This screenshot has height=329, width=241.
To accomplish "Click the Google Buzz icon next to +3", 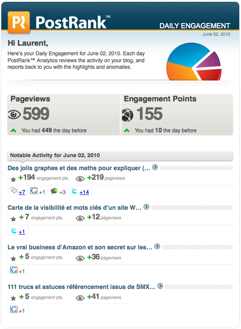I will tap(54, 191).
